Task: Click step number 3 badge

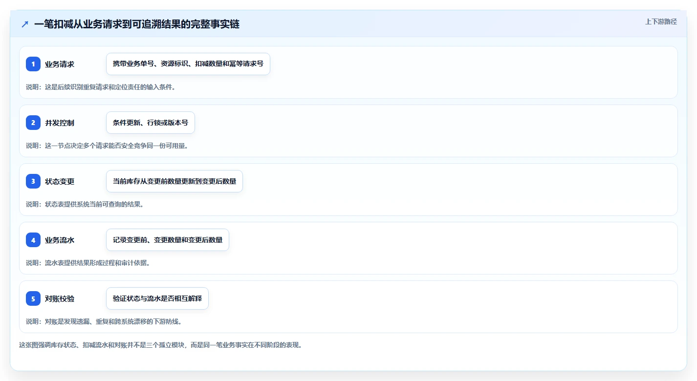Action: (x=33, y=181)
